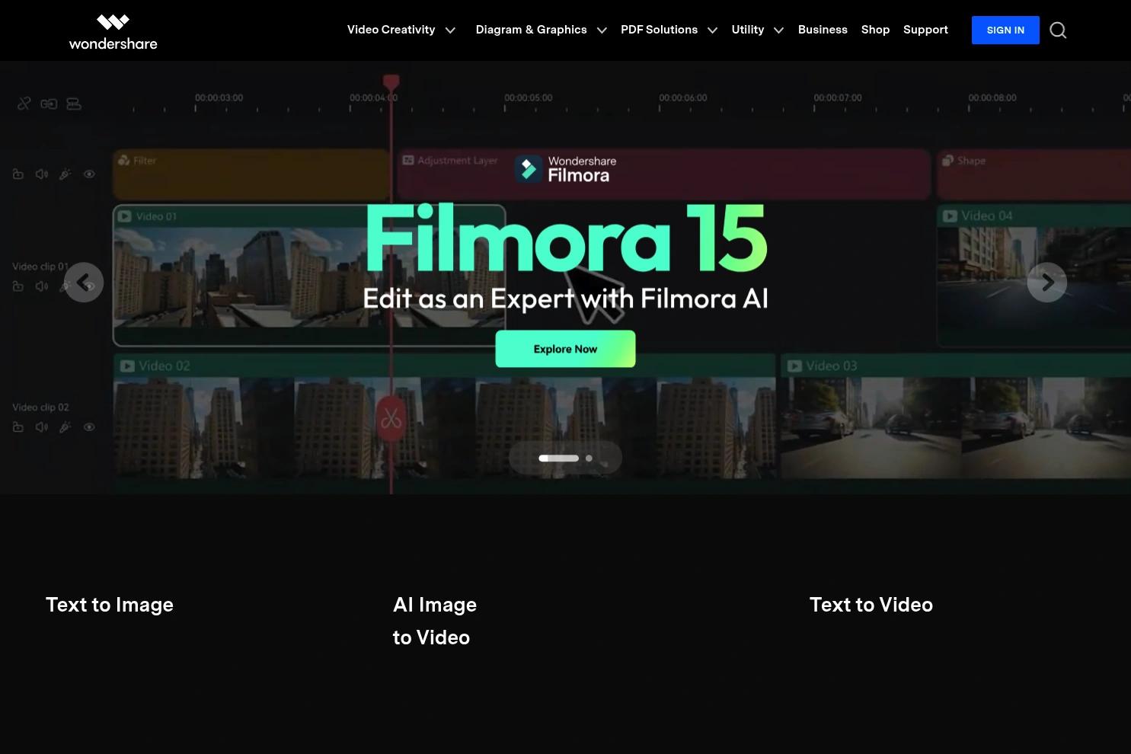Go to the Business page
1131x754 pixels.
click(823, 30)
